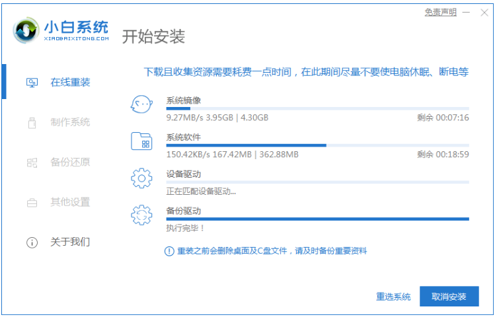Click the 系统软件 download progress bar
The width and height of the screenshot is (497, 319).
[317, 145]
